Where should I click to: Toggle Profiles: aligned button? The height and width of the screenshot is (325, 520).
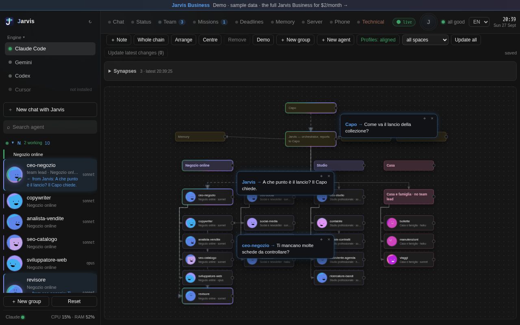pyautogui.click(x=378, y=40)
